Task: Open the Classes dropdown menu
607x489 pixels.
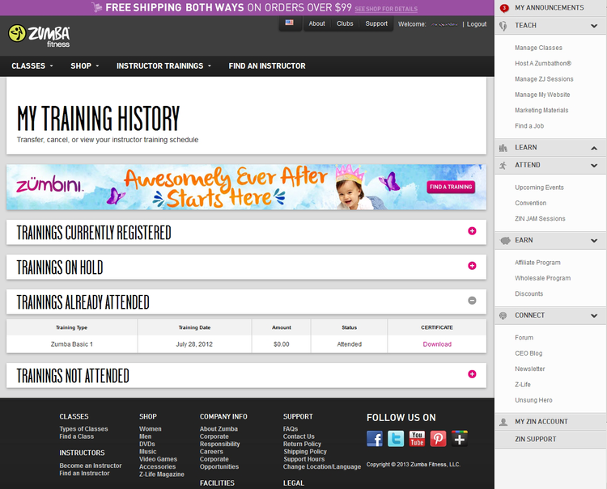Action: [32, 66]
